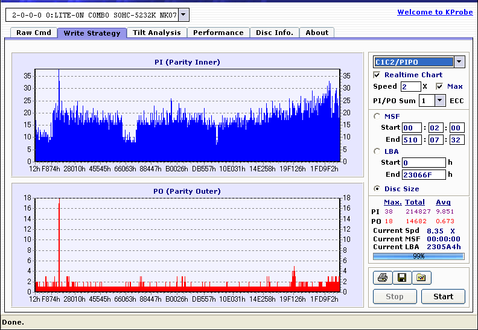Open the Raw Cmd tab
The width and height of the screenshot is (478, 330).
click(x=33, y=33)
